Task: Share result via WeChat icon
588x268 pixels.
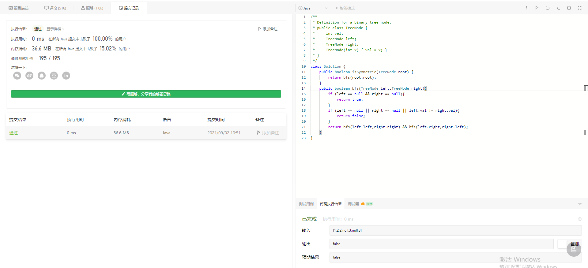Action: (x=17, y=76)
